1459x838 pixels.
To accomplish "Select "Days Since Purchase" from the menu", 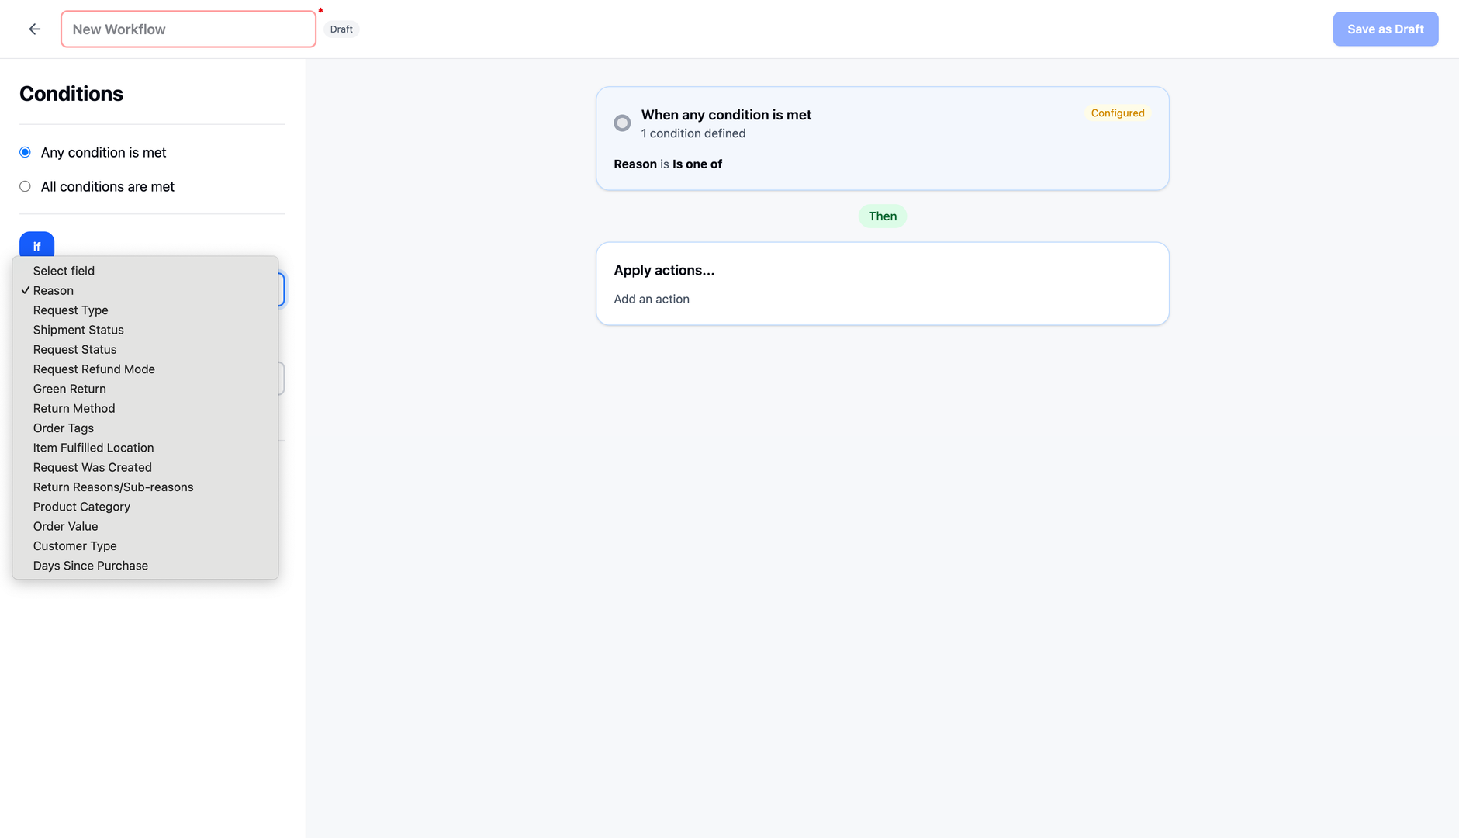I will [90, 566].
